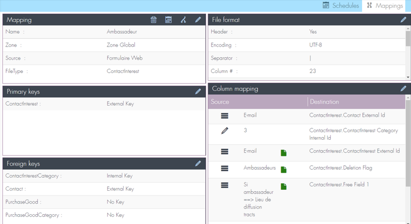411x224 pixels.
Task: Click the Foreign keys panel title
Action: tap(23, 164)
